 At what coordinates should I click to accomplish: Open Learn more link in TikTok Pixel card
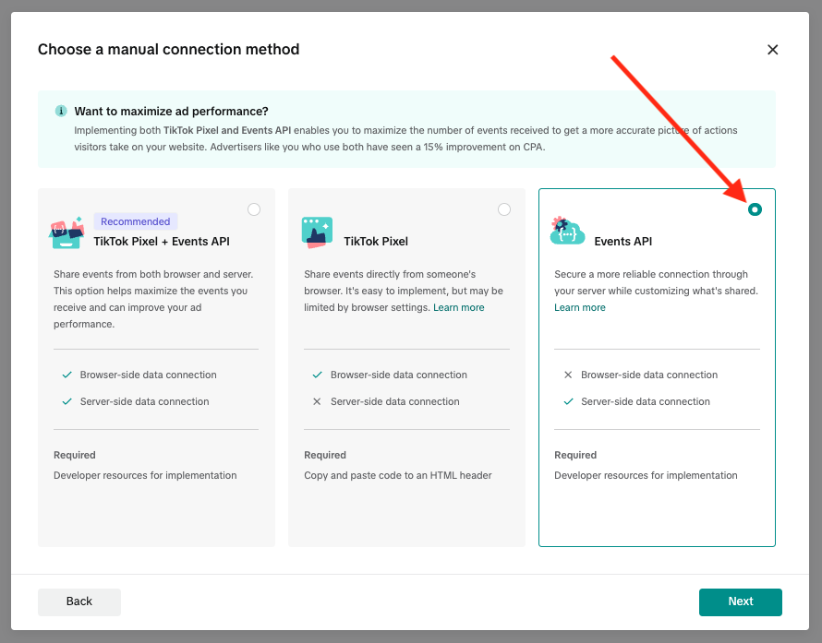coord(459,307)
